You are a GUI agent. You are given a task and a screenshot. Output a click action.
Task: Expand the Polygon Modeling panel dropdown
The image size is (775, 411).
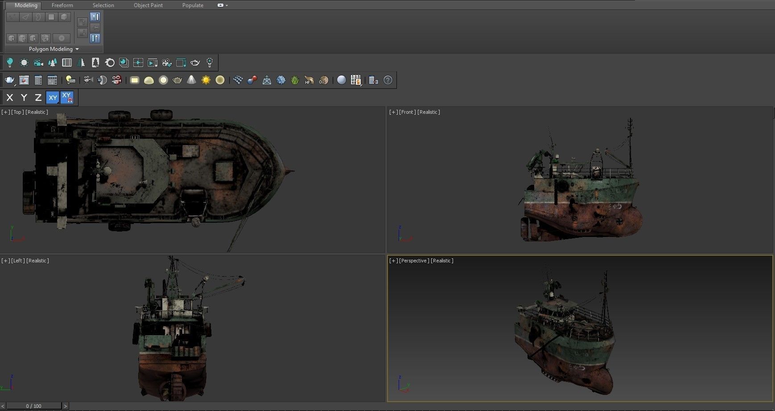pos(77,49)
